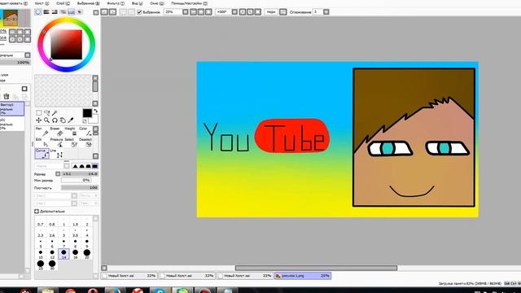
Task: Select the vector Eraser tool
Action: point(56,132)
